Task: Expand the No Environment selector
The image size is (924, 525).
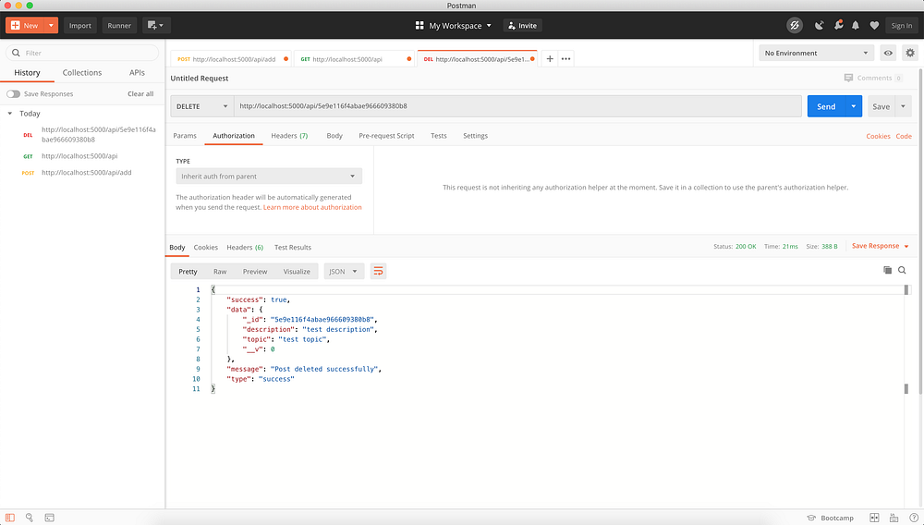Action: pyautogui.click(x=816, y=53)
